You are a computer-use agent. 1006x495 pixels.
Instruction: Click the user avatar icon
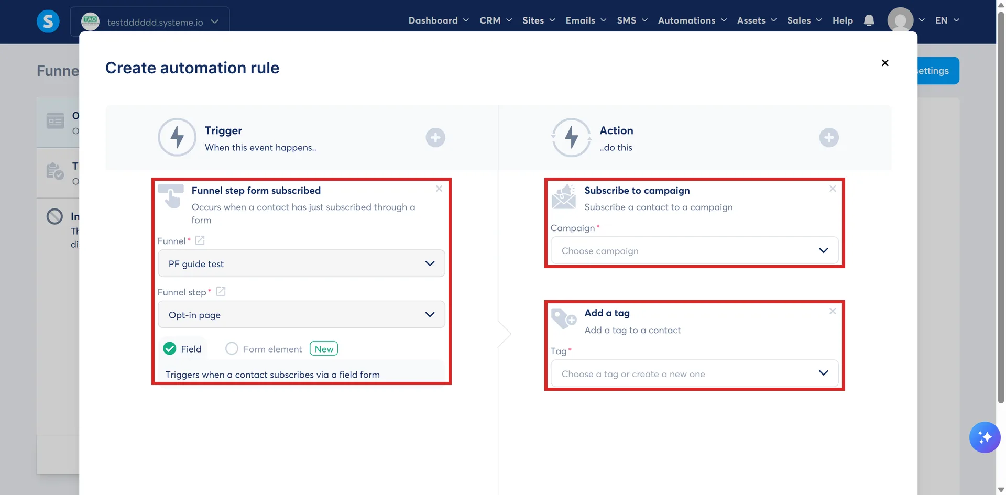click(900, 20)
